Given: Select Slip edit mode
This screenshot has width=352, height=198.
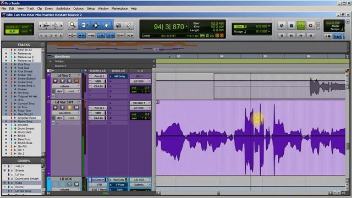Looking at the screenshot, I should (12, 32).
